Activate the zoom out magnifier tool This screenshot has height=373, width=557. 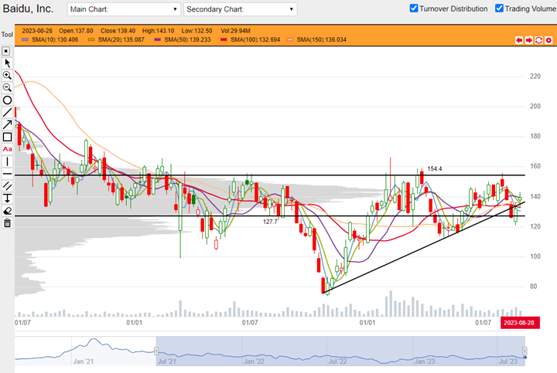[7, 87]
